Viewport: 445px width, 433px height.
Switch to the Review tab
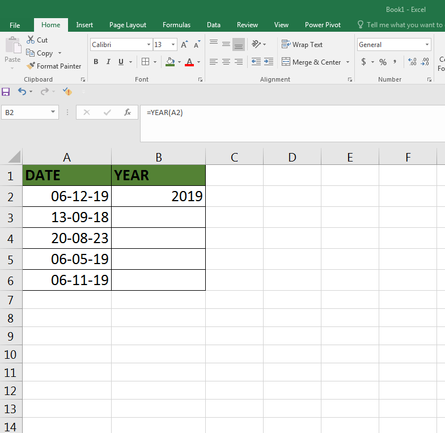pyautogui.click(x=248, y=25)
